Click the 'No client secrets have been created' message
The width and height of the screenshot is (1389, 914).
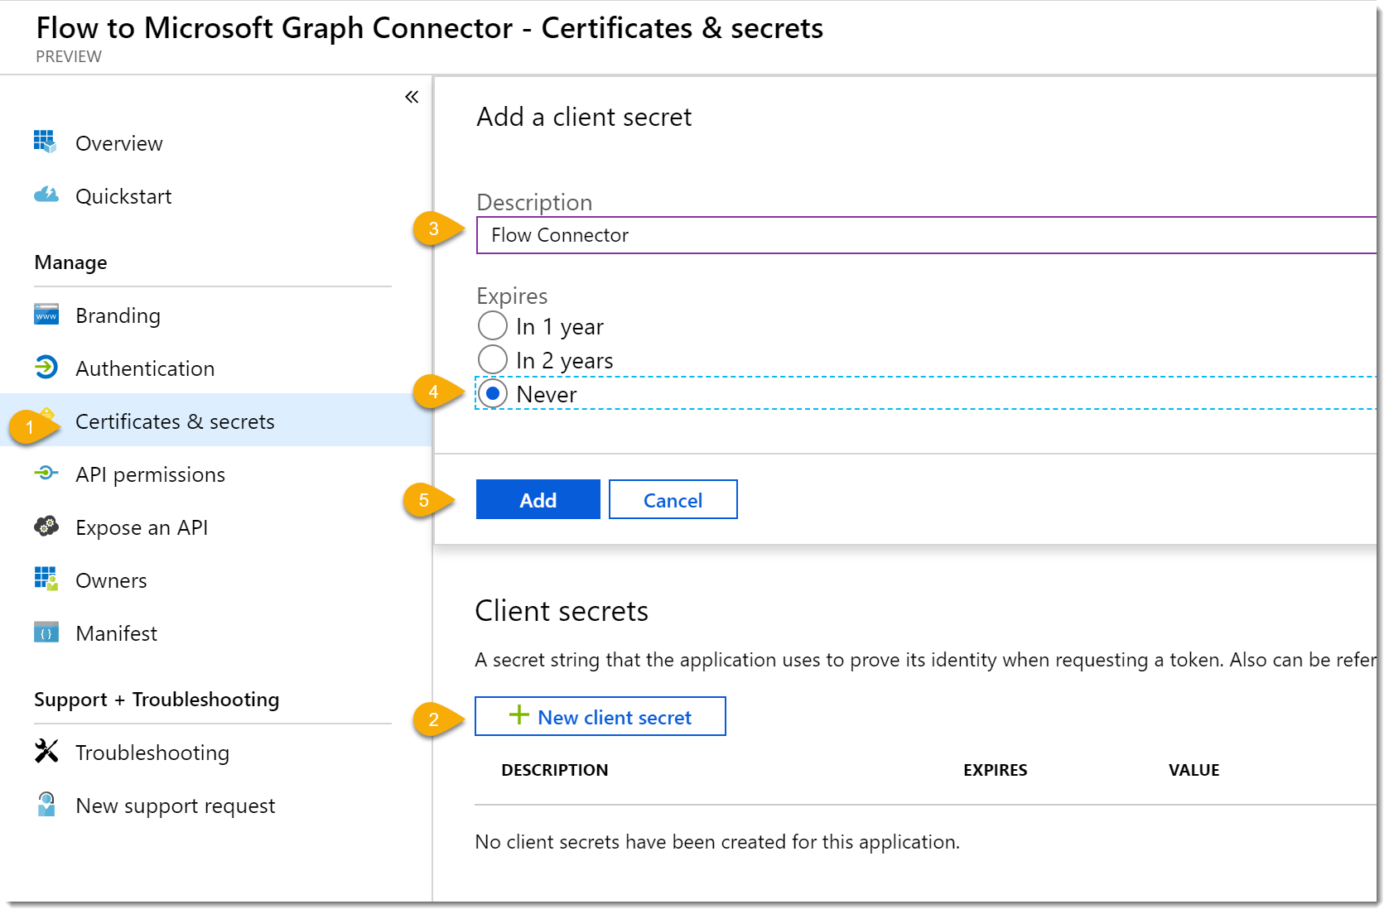[x=716, y=842]
